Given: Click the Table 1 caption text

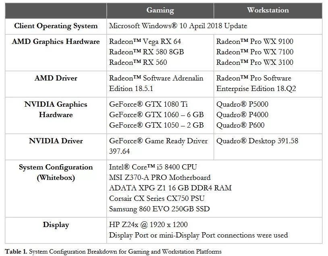Looking at the screenshot, I should pos(113,252).
